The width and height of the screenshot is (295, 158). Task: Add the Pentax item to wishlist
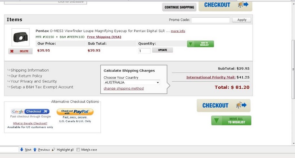pos(200,44)
